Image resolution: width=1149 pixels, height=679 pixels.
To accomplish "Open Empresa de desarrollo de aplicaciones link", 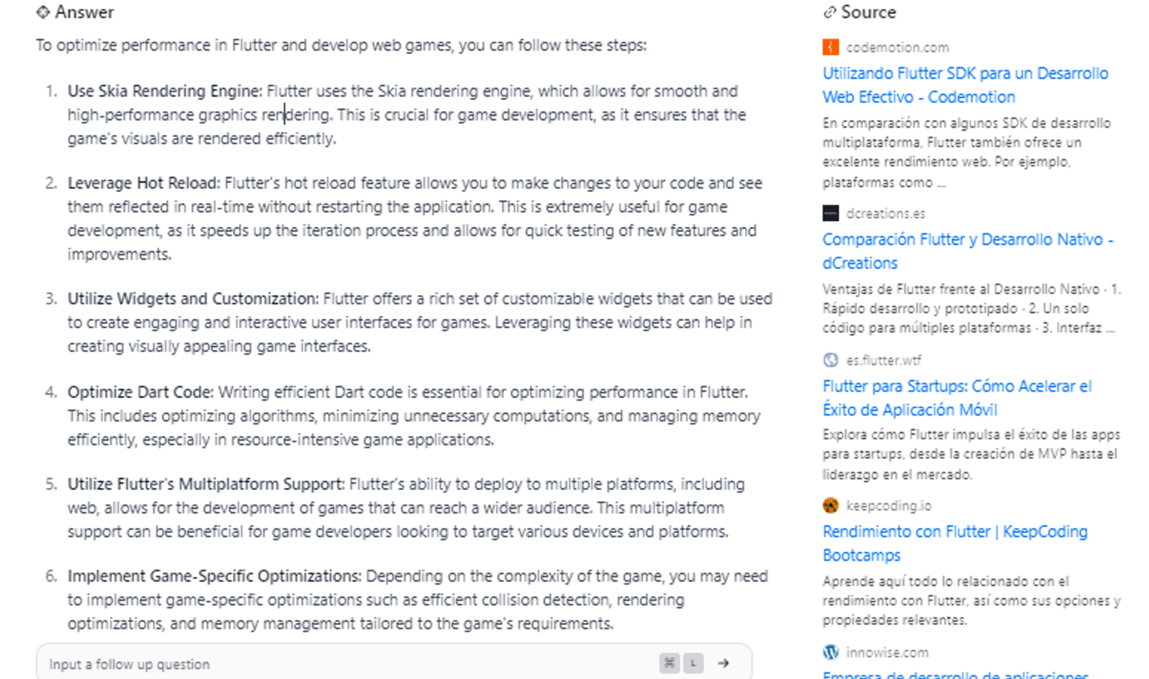I will tap(956, 675).
